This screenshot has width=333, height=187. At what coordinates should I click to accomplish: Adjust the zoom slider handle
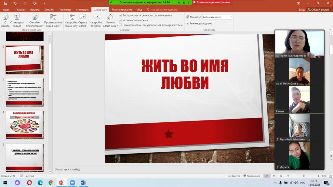[x=304, y=176]
